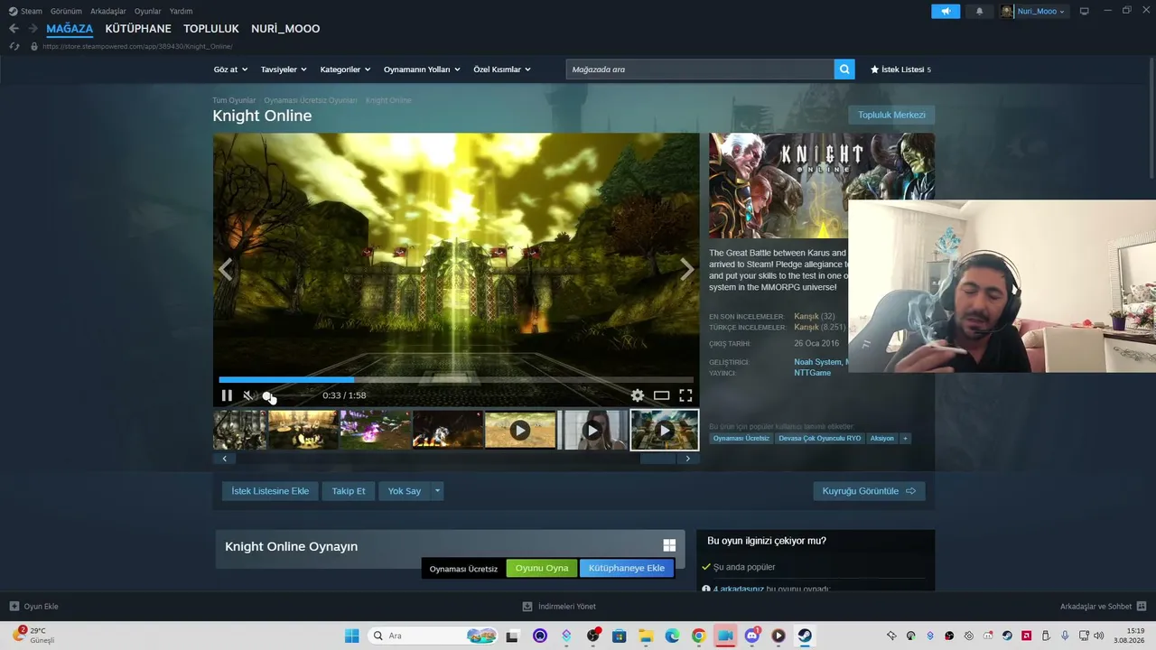The width and height of the screenshot is (1156, 650).
Task: Open the İstek Listesi wishlist
Action: coord(900,70)
